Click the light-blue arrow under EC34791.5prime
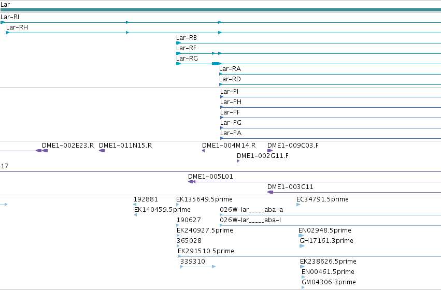Screen dimensions: 441x290 coord(298,205)
